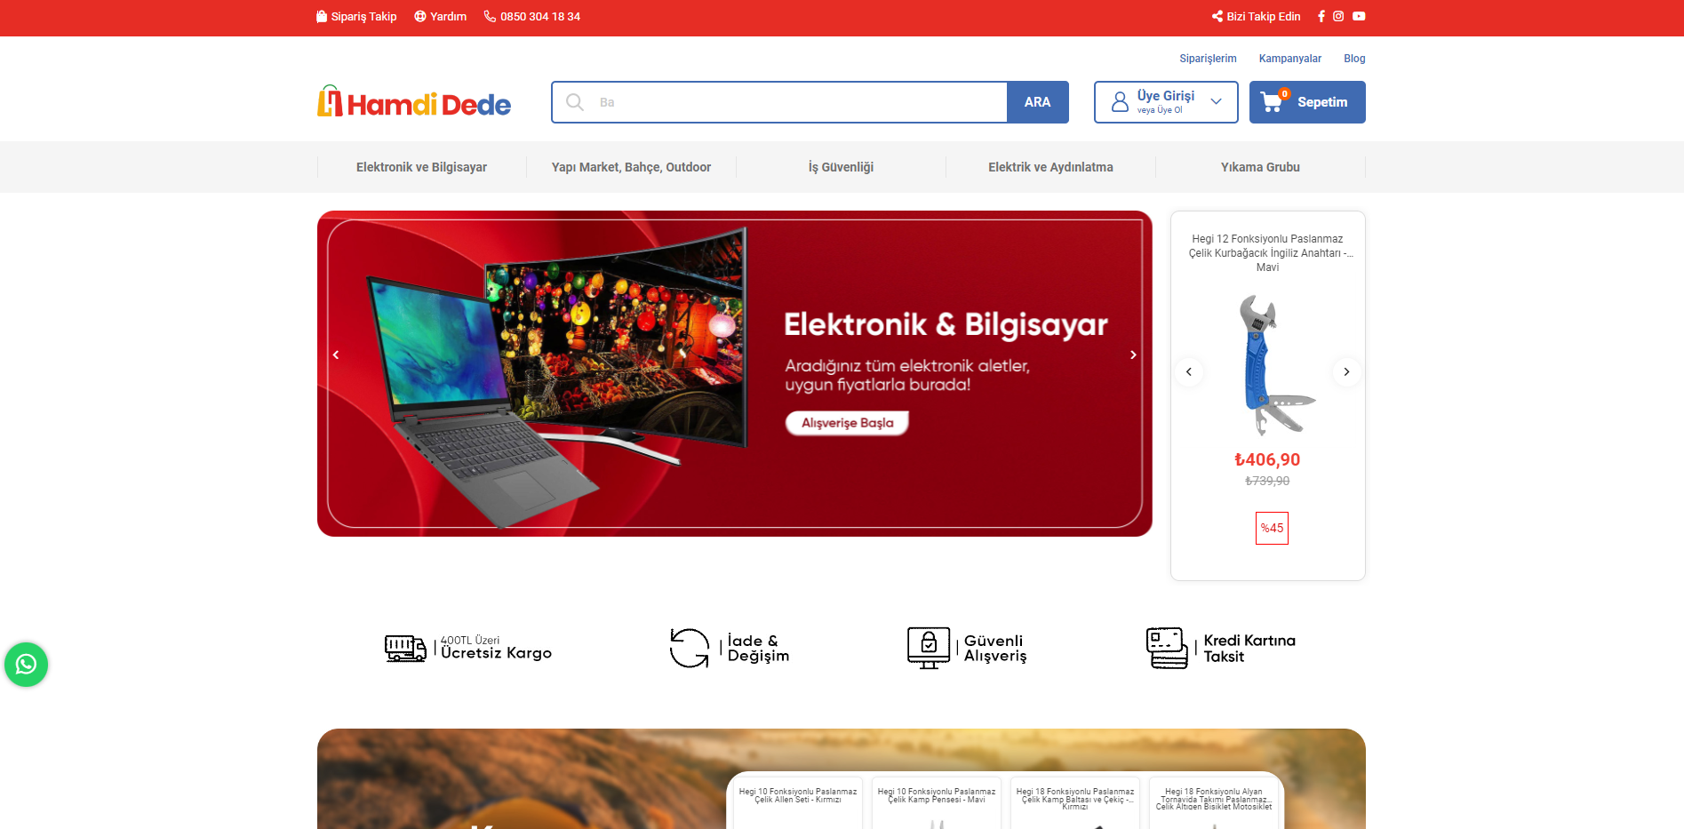Click Alışverişe Başla banner button
This screenshot has height=829, width=1684.
pos(847,423)
